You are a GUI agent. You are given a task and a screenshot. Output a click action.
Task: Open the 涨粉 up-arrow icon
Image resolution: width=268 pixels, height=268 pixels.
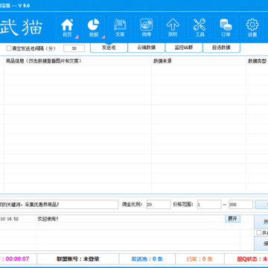(173, 28)
